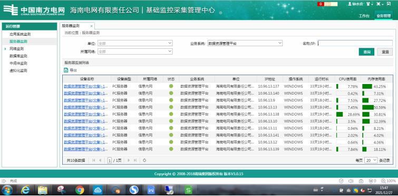Open 中间件监测 in the sidebar
This screenshot has width=398, height=196.
click(18, 63)
